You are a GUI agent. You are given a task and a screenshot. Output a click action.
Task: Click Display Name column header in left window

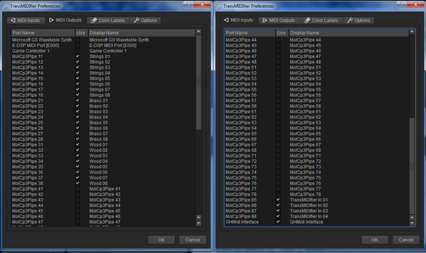pos(142,33)
